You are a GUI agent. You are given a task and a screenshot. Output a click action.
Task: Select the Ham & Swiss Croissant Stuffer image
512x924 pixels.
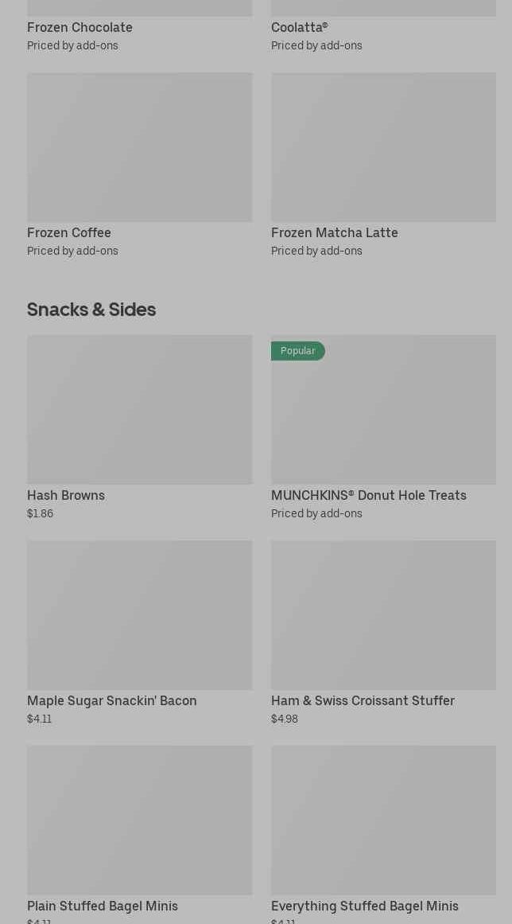[383, 615]
